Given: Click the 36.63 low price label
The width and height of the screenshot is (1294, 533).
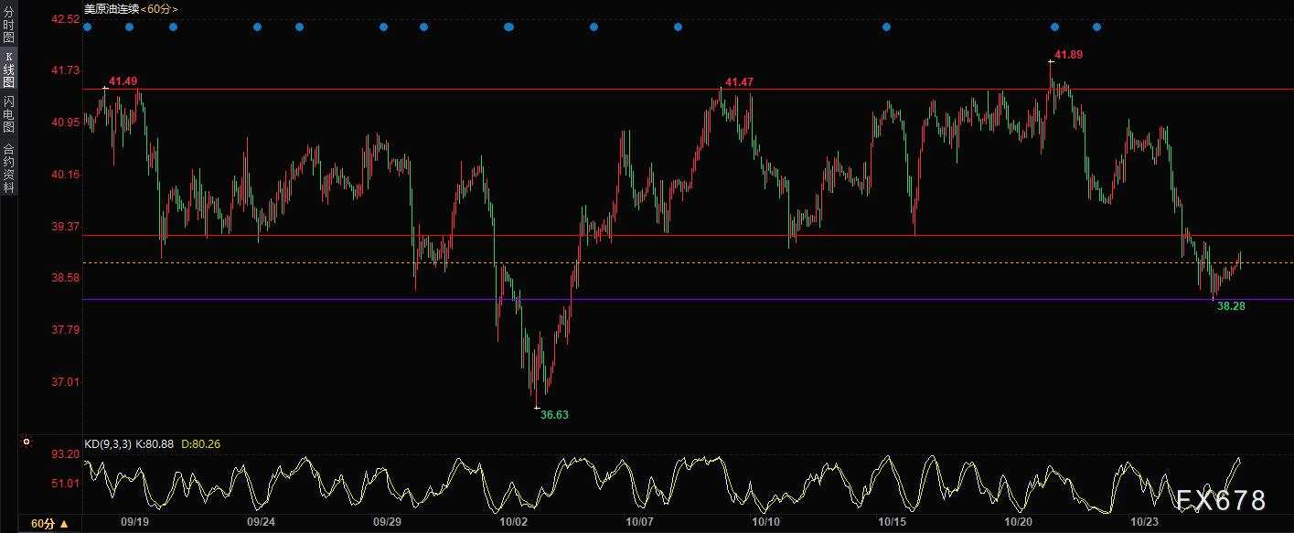Looking at the screenshot, I should click(x=554, y=414).
